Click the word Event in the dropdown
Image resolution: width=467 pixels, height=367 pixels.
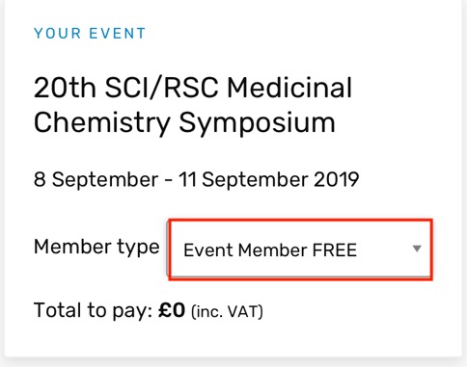tap(208, 250)
